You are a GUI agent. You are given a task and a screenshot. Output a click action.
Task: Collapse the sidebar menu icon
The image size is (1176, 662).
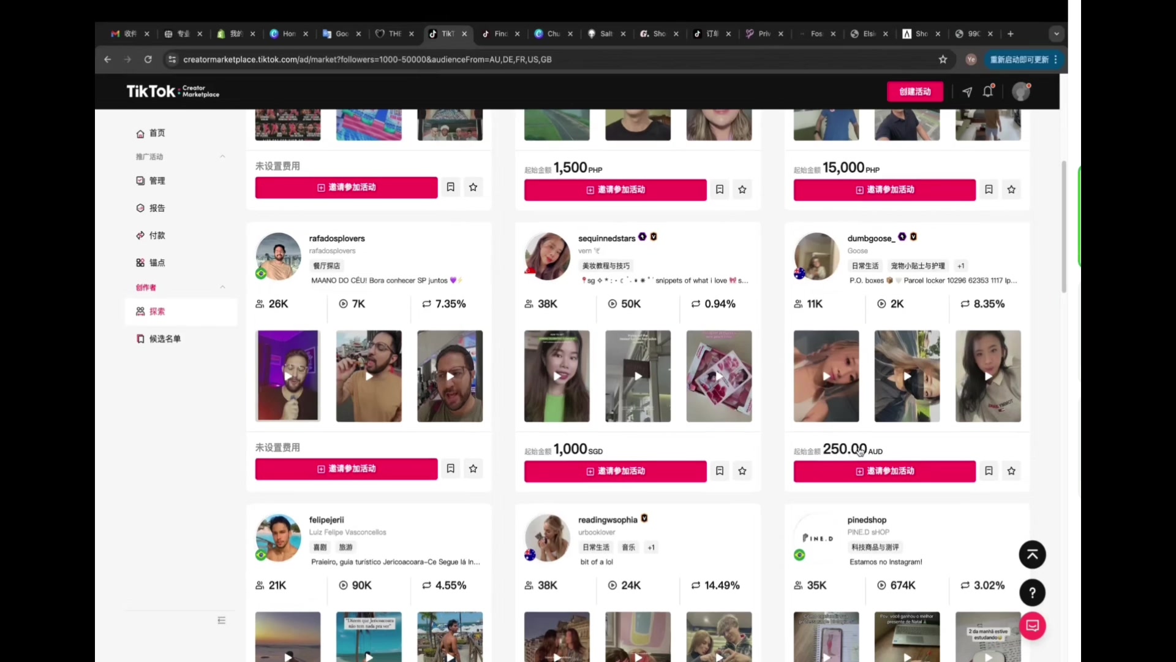[x=222, y=620]
